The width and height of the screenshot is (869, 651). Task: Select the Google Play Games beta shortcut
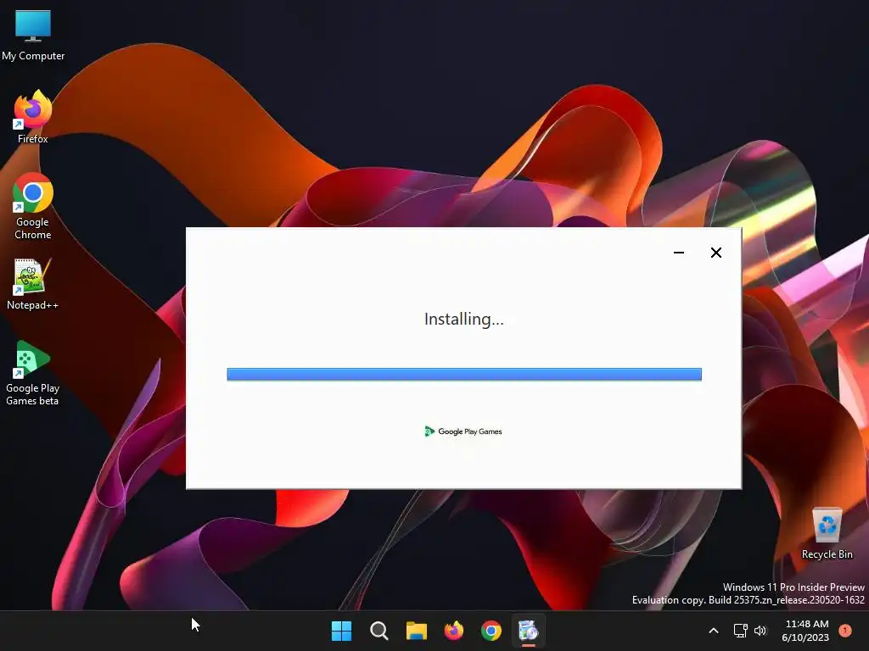click(32, 373)
